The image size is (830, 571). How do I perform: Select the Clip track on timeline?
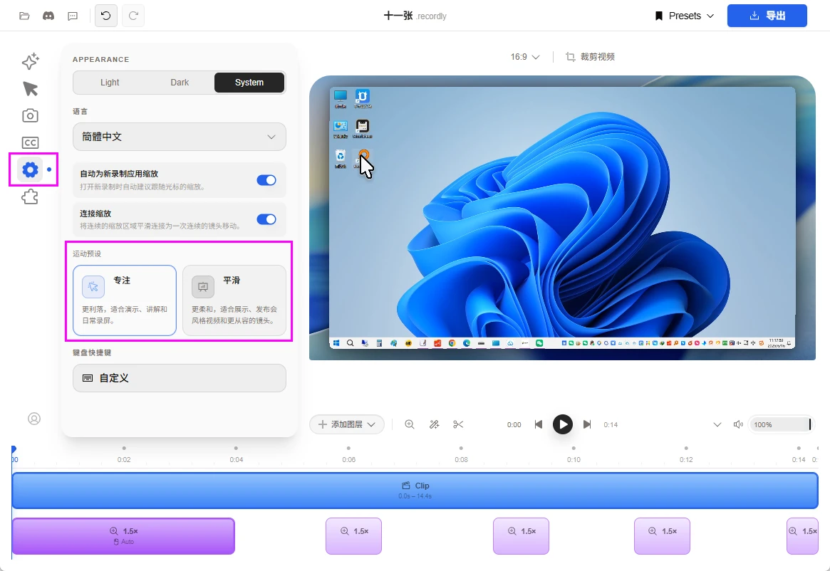tap(415, 491)
